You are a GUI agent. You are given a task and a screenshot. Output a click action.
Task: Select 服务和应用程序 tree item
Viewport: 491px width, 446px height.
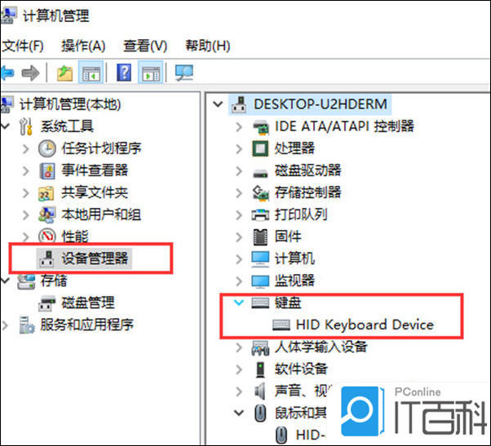click(86, 325)
